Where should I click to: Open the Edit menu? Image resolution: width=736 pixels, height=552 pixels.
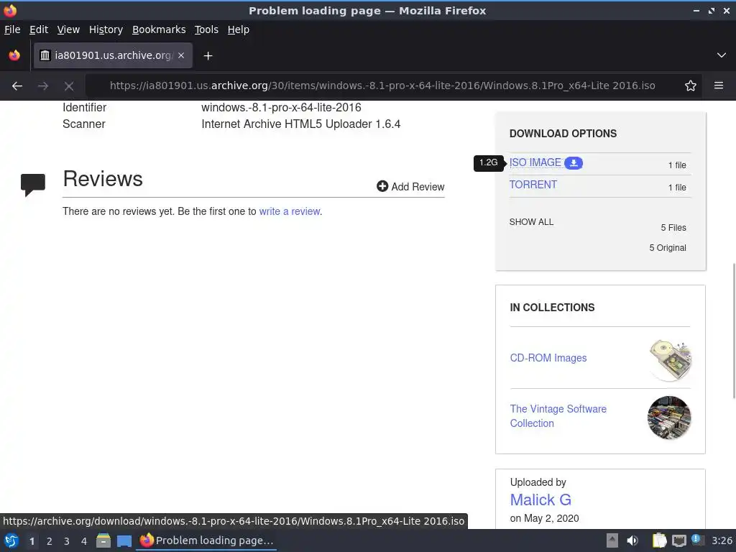(39, 29)
